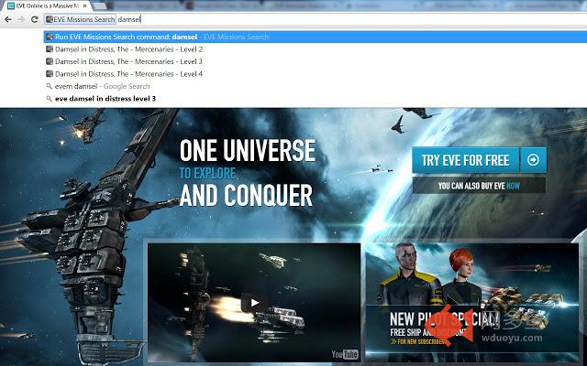
Task: Click the magnifier icon beside "evem damsel"
Action: click(x=49, y=86)
